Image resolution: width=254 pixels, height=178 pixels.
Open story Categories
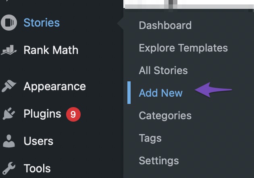coord(165,116)
